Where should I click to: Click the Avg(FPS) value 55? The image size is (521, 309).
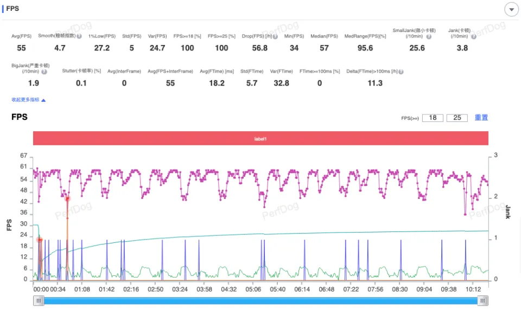(x=21, y=48)
